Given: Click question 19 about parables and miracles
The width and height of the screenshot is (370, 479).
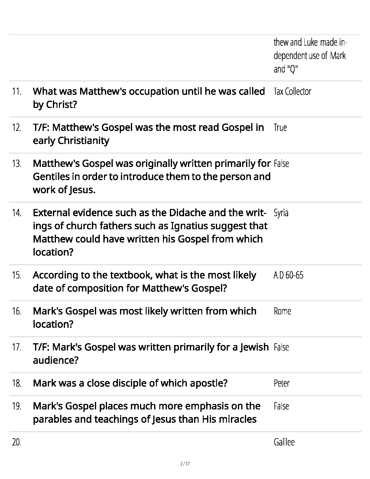Looking at the screenshot, I should [146, 412].
